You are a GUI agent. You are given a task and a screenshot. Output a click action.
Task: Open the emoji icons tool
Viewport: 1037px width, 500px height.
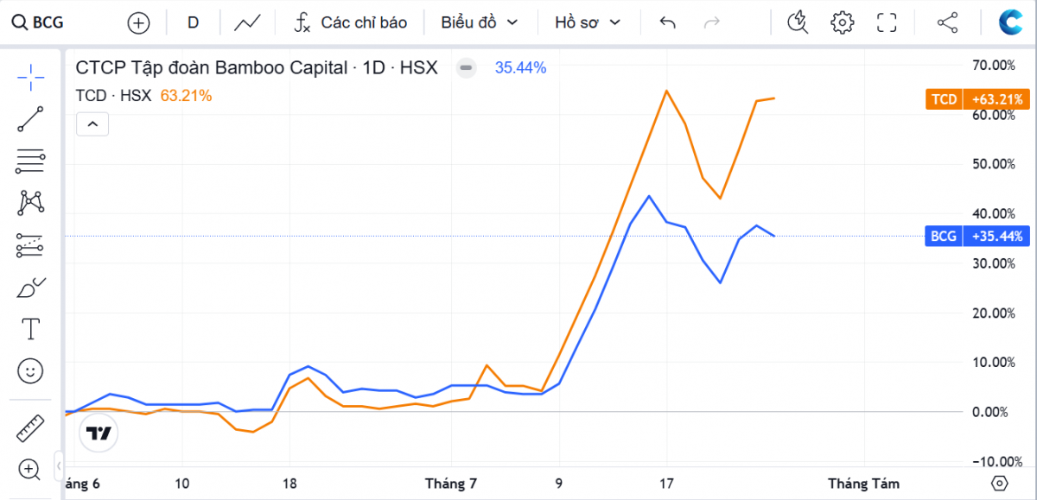[30, 371]
